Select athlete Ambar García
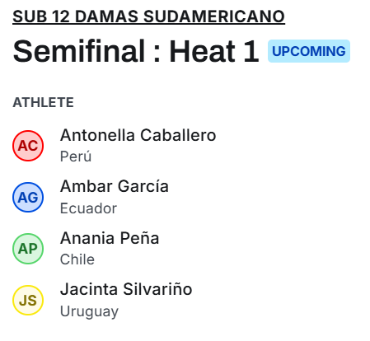 click(x=115, y=186)
